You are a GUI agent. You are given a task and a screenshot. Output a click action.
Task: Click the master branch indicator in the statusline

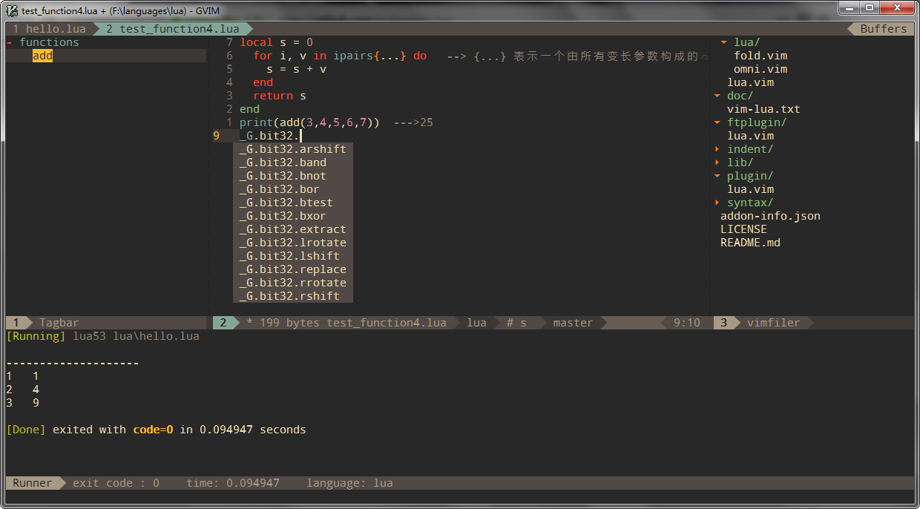coord(572,322)
